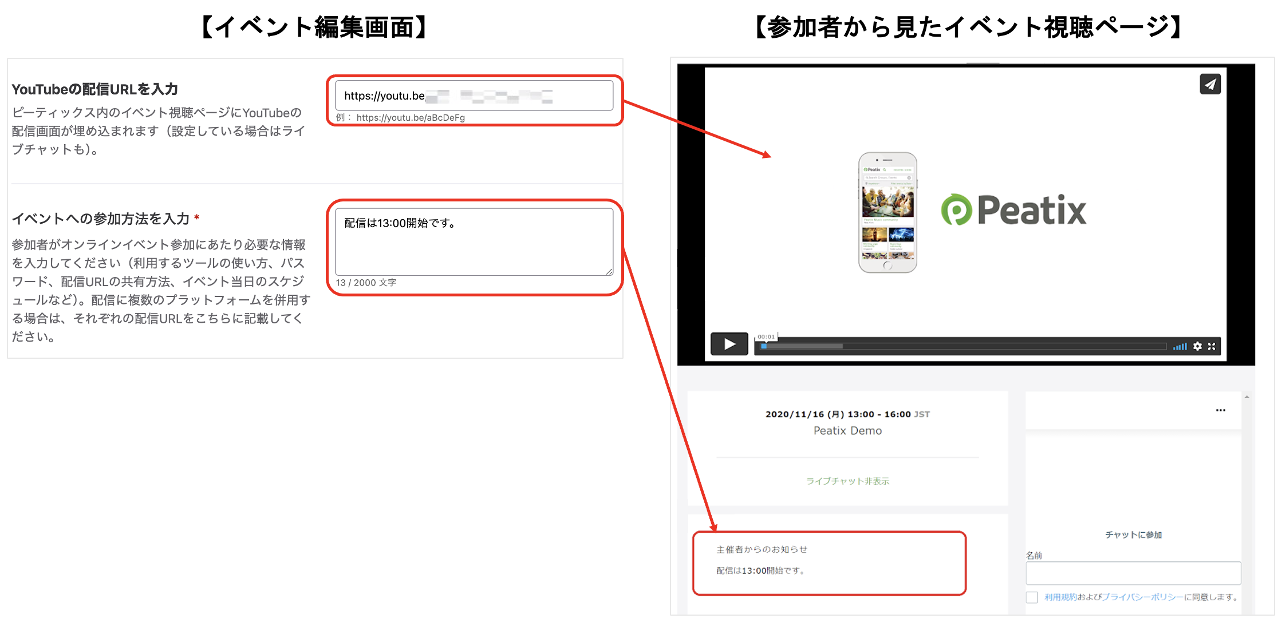Image resolution: width=1286 pixels, height=626 pixels.
Task: Enter fullscreen mode on the video
Action: [1212, 346]
